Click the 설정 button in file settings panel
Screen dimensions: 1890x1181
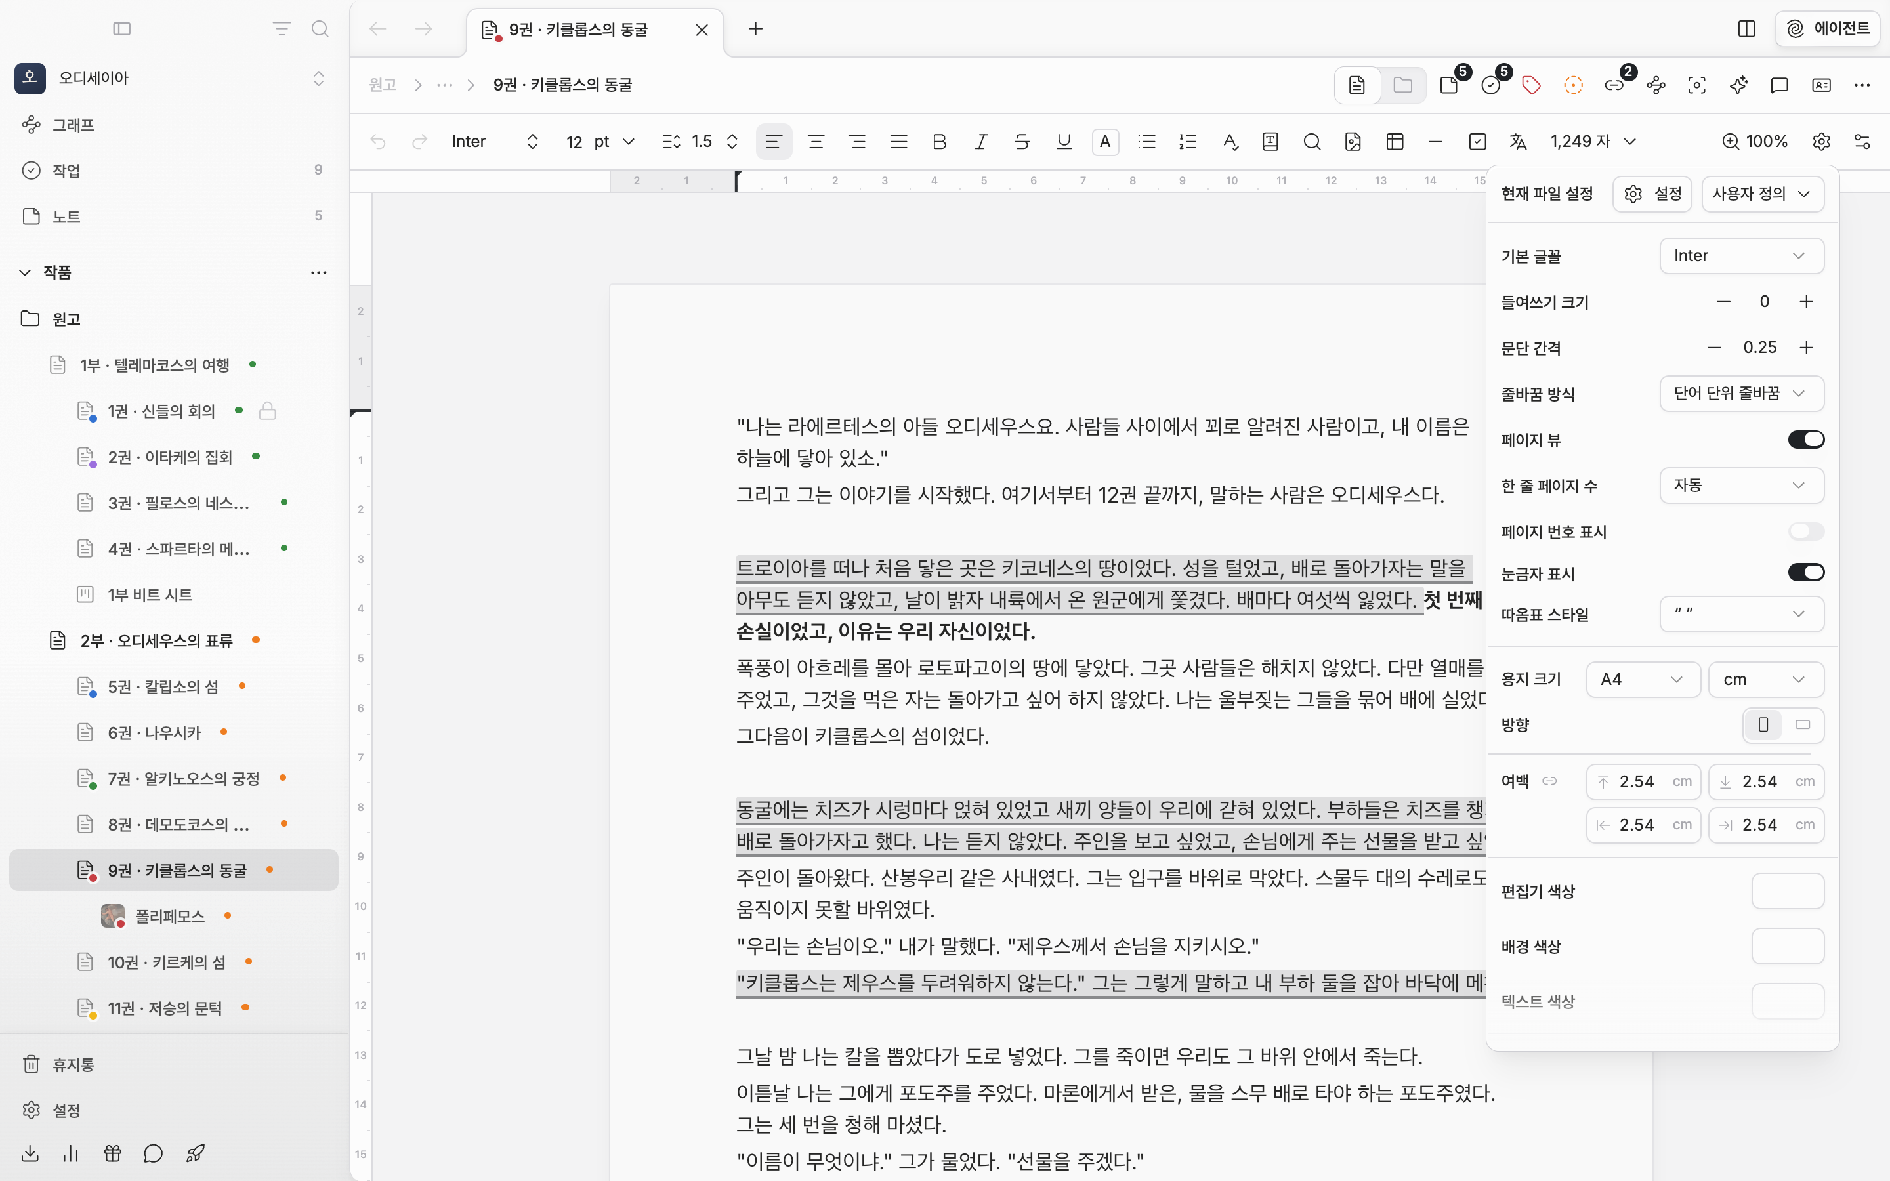[x=1652, y=194]
